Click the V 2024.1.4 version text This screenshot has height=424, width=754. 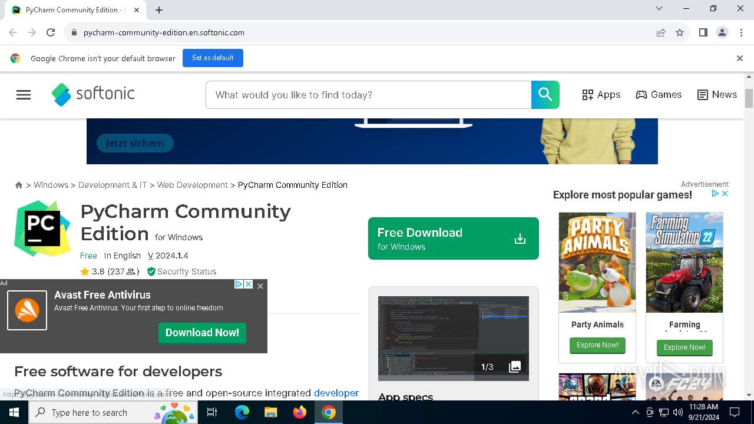[x=168, y=256]
